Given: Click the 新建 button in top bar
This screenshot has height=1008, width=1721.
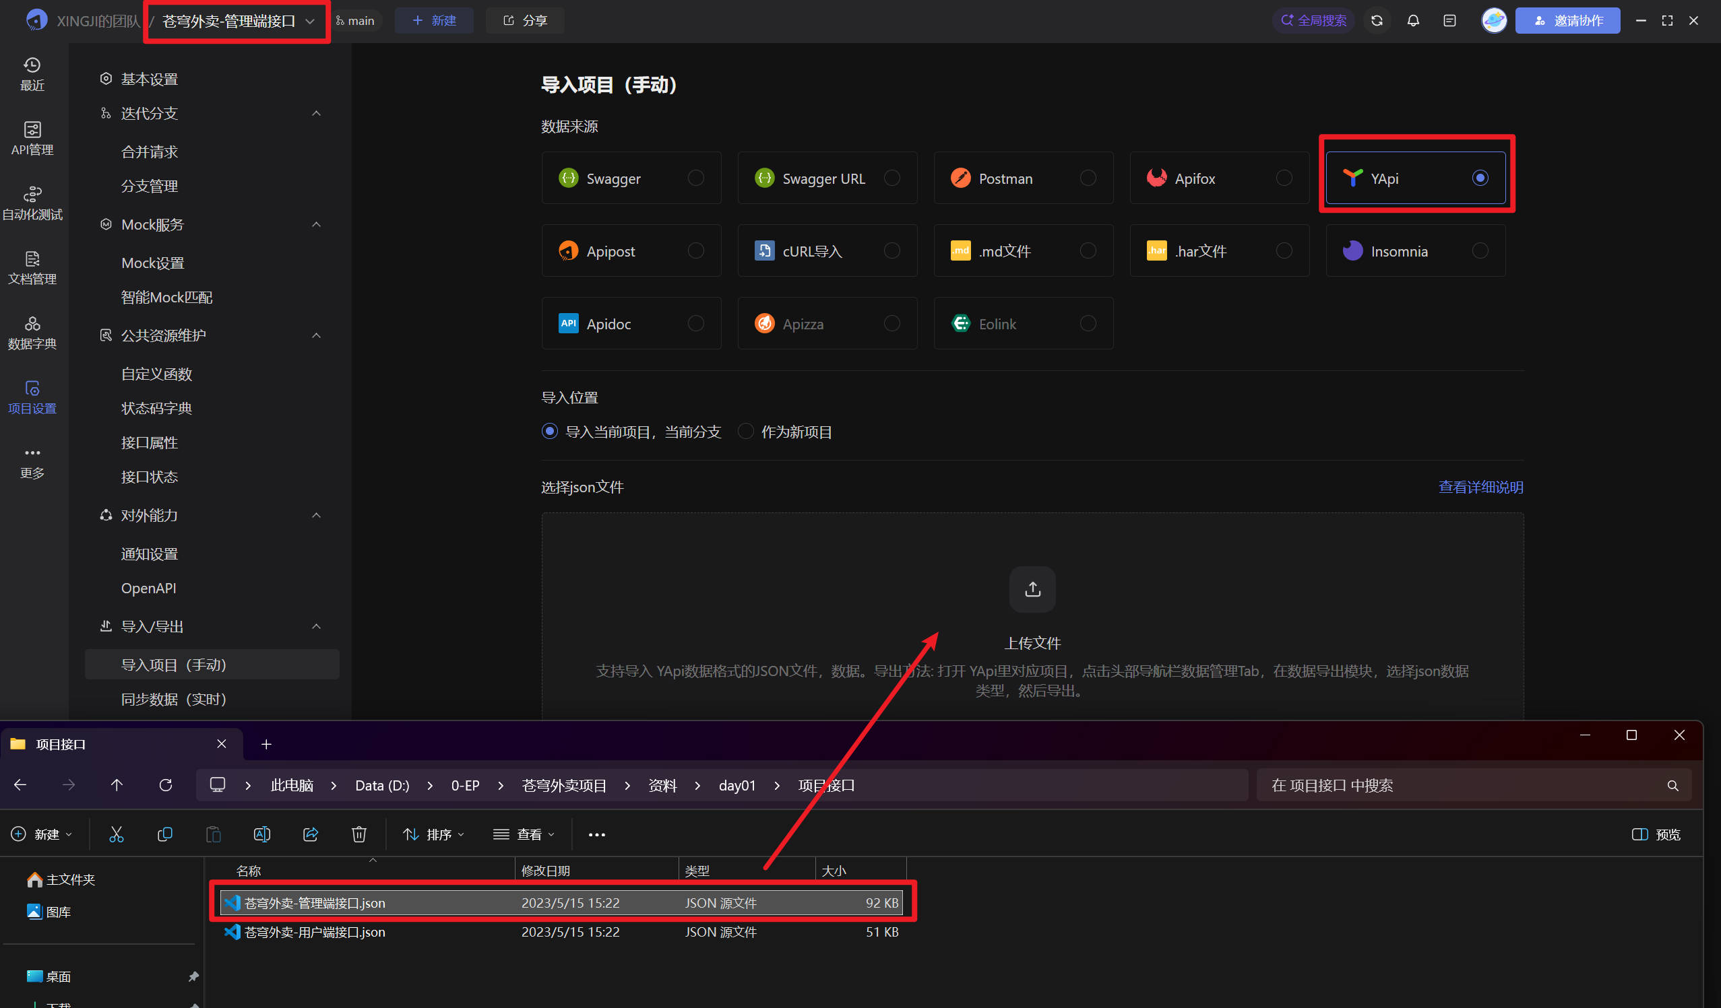Looking at the screenshot, I should (x=435, y=20).
